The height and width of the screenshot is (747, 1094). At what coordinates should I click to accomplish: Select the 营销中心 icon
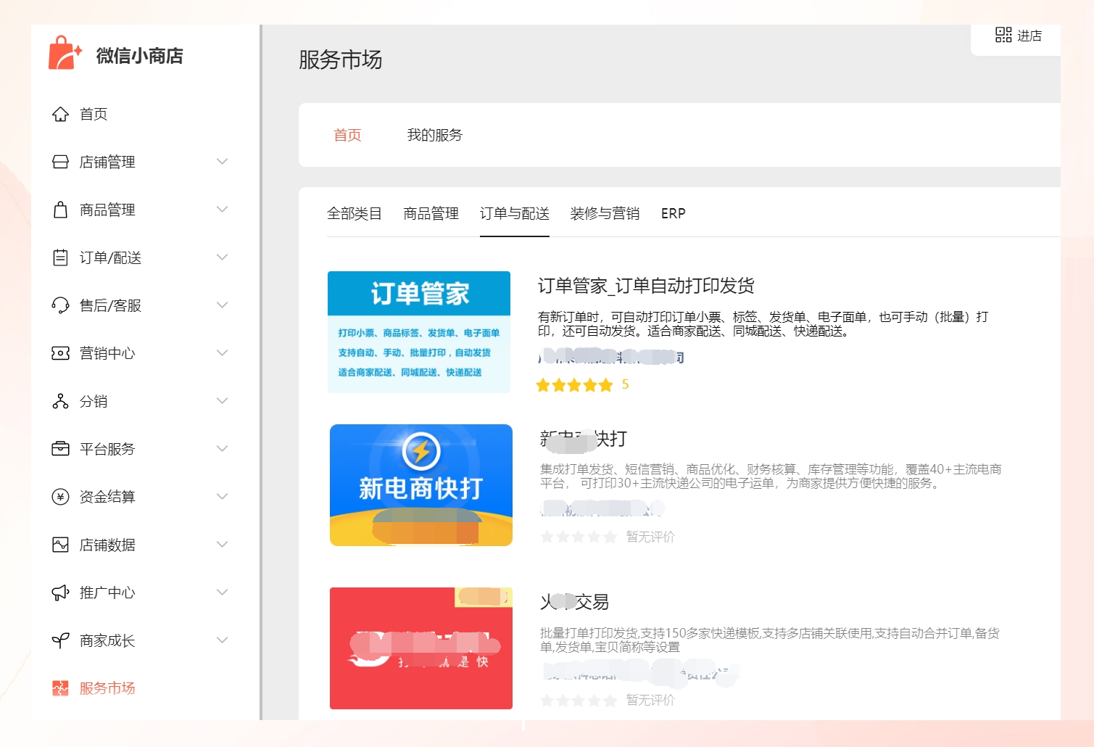tap(61, 353)
